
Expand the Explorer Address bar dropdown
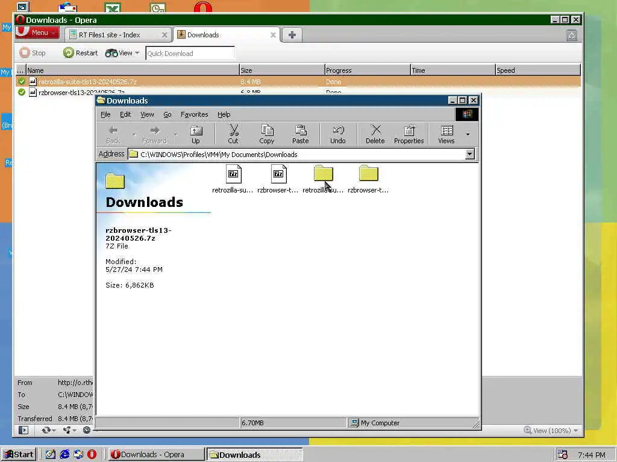pos(470,155)
